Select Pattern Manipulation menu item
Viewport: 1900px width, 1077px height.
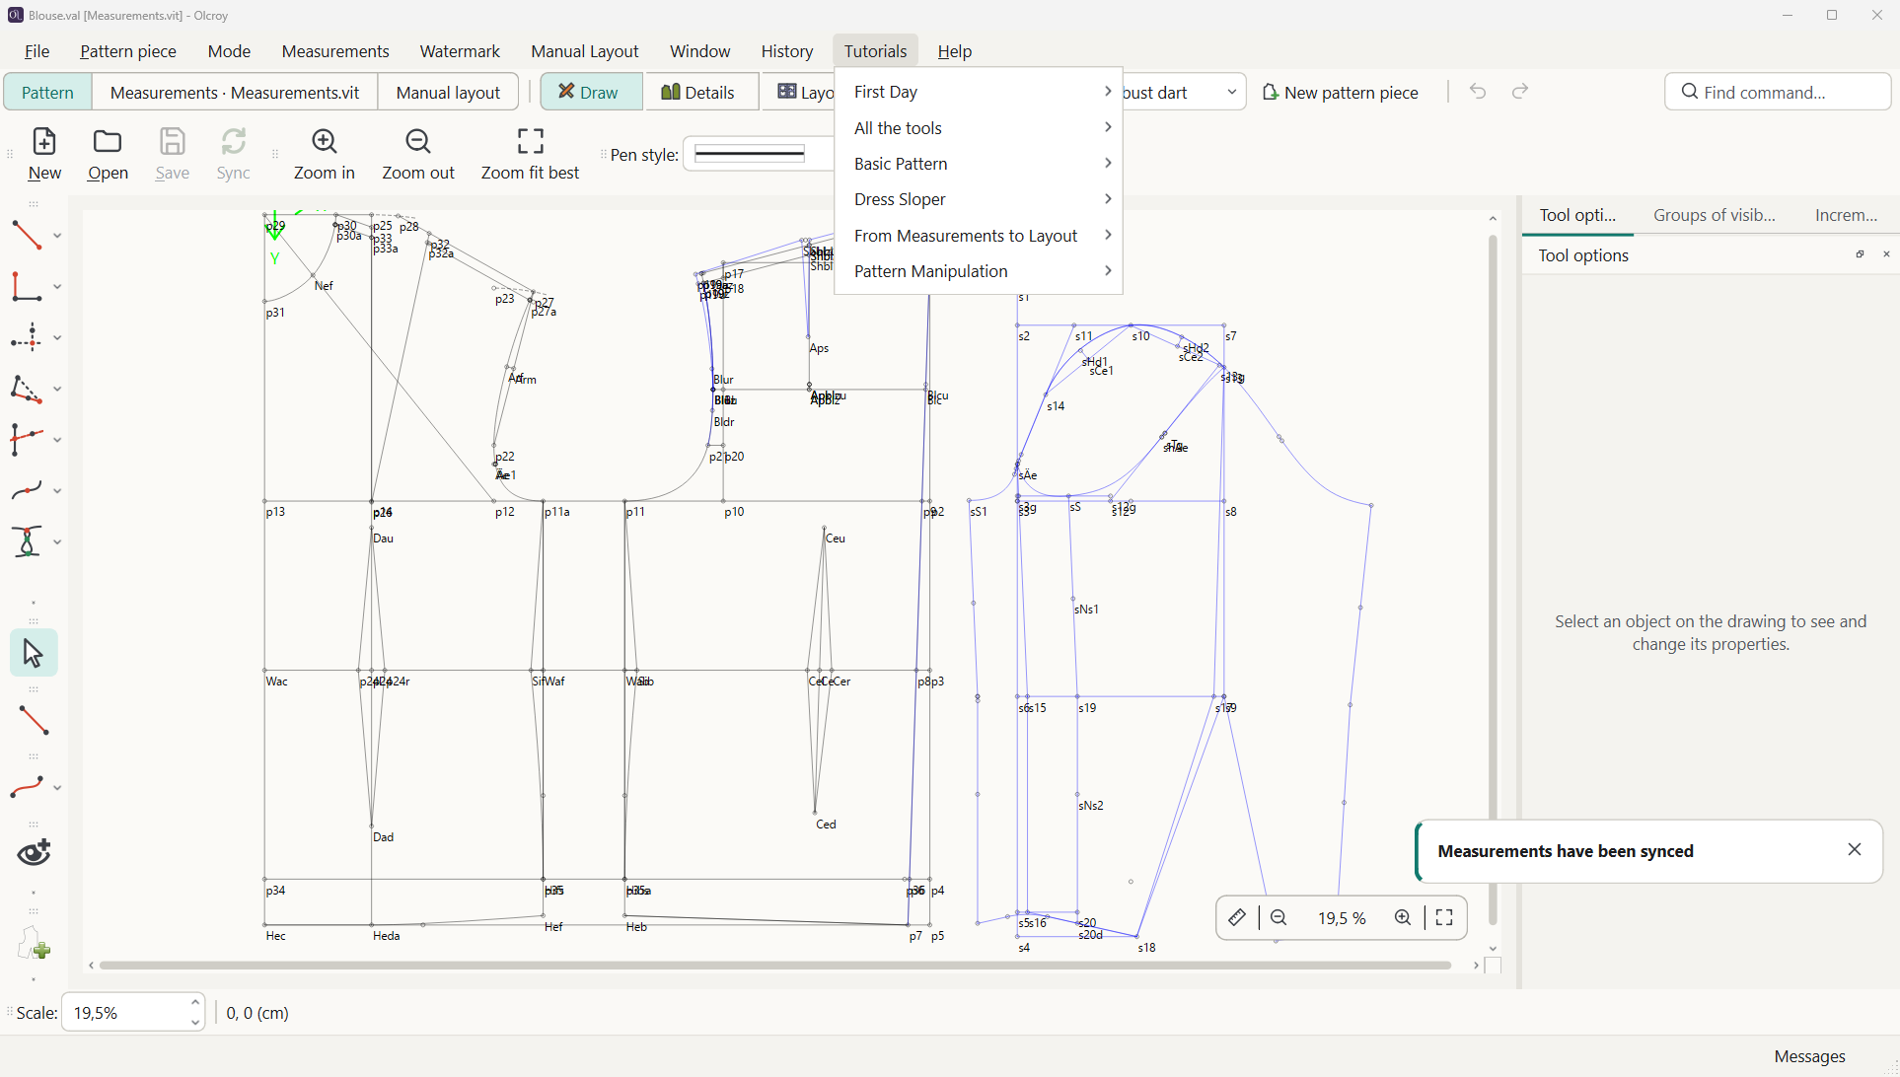click(979, 271)
